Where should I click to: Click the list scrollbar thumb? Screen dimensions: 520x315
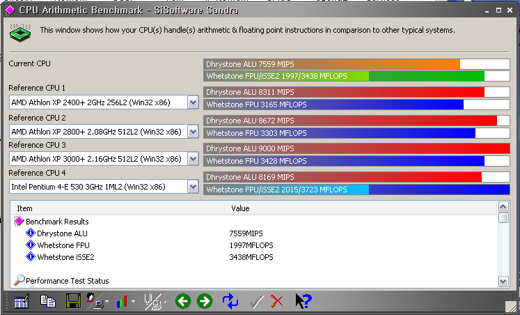[503, 217]
